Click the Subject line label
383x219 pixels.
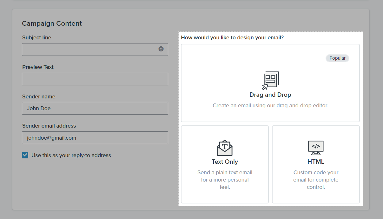point(36,37)
